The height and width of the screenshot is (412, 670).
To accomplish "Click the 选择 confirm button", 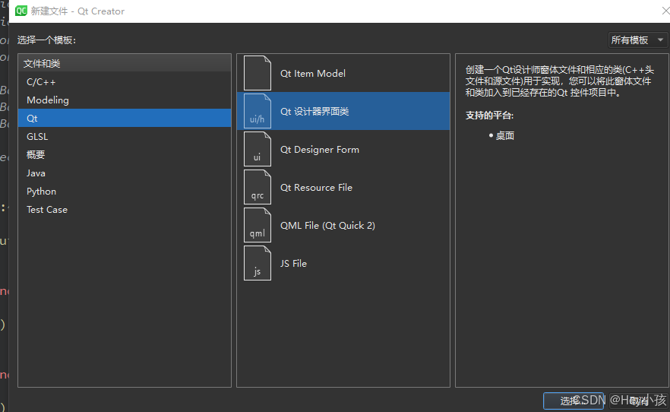I will (574, 401).
